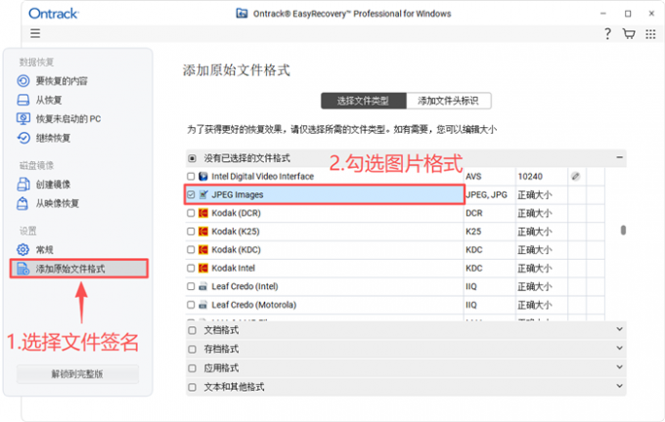
Task: Open 从映像恢复 in sidebar
Action: point(58,203)
